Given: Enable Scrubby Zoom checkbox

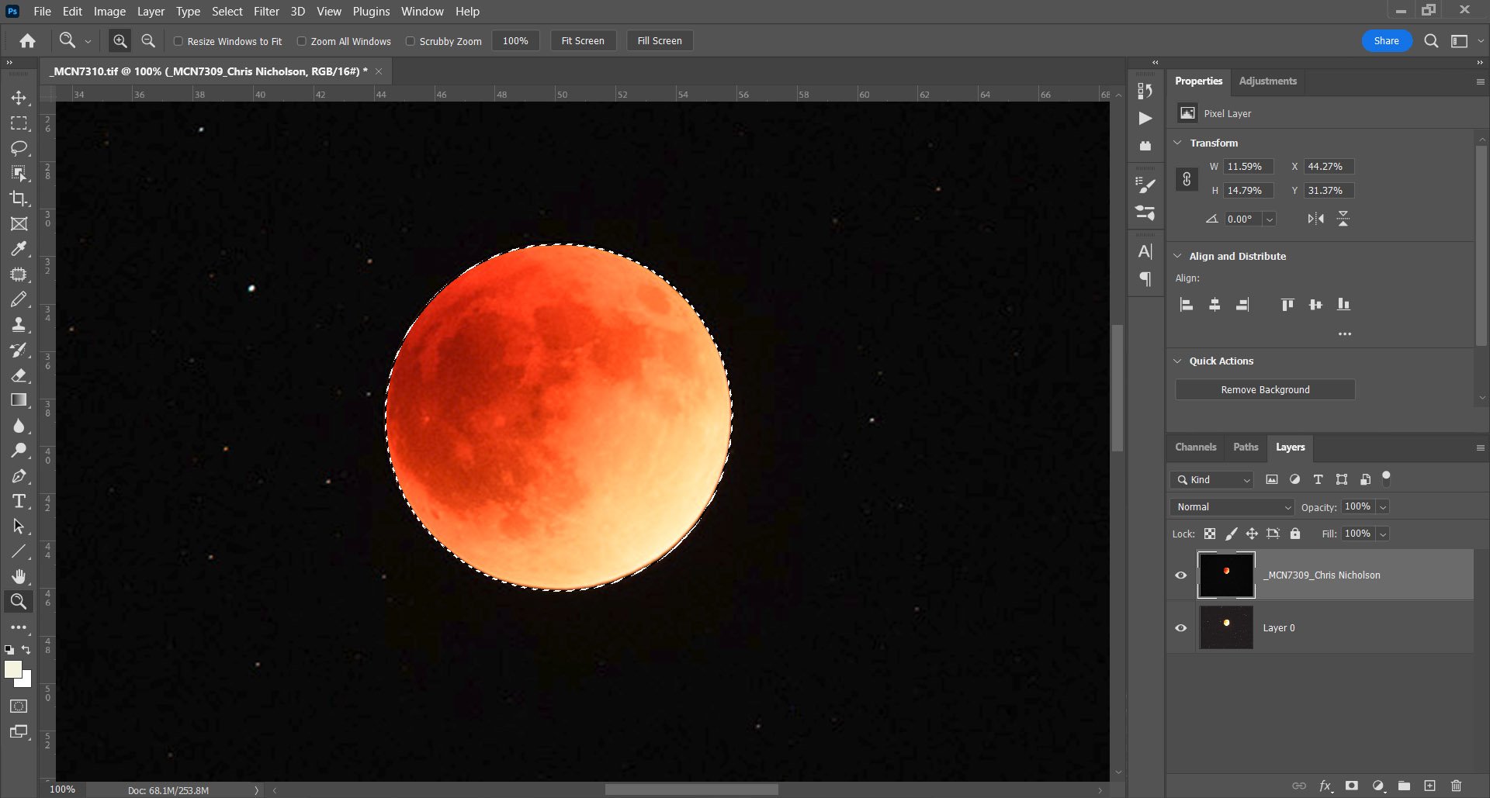Looking at the screenshot, I should [410, 41].
